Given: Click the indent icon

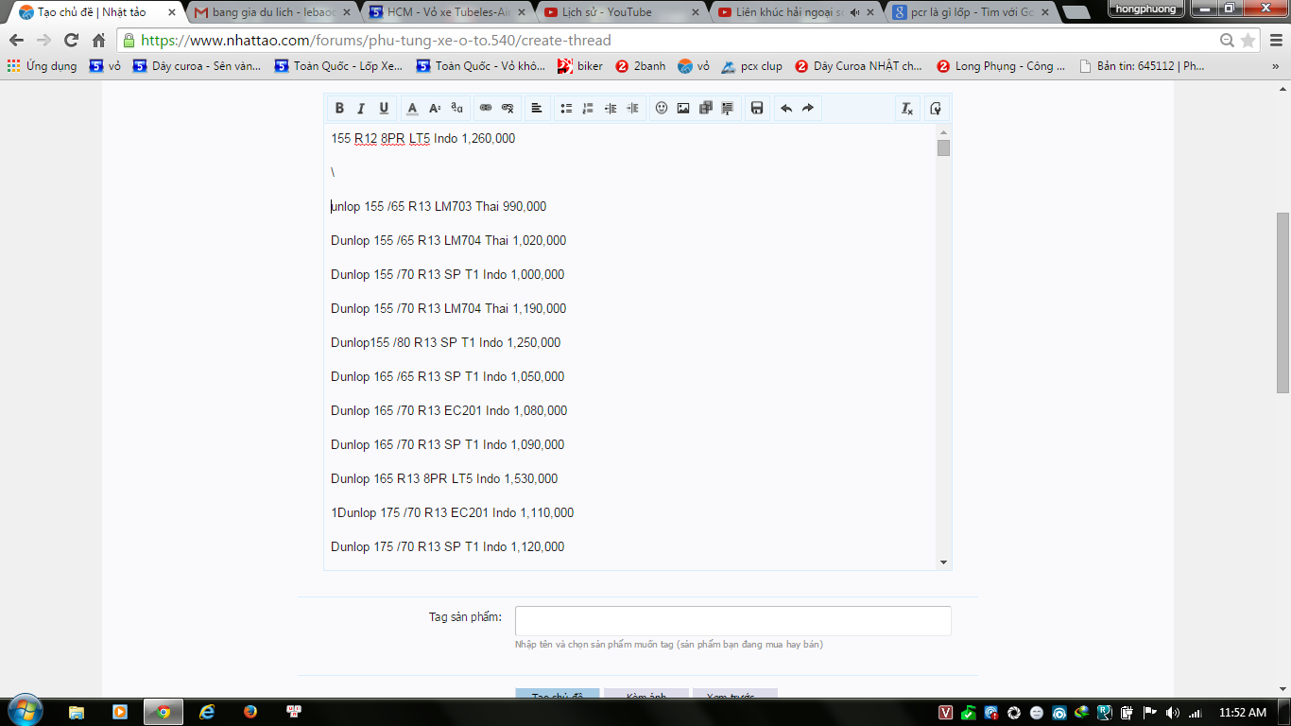Looking at the screenshot, I should (632, 109).
